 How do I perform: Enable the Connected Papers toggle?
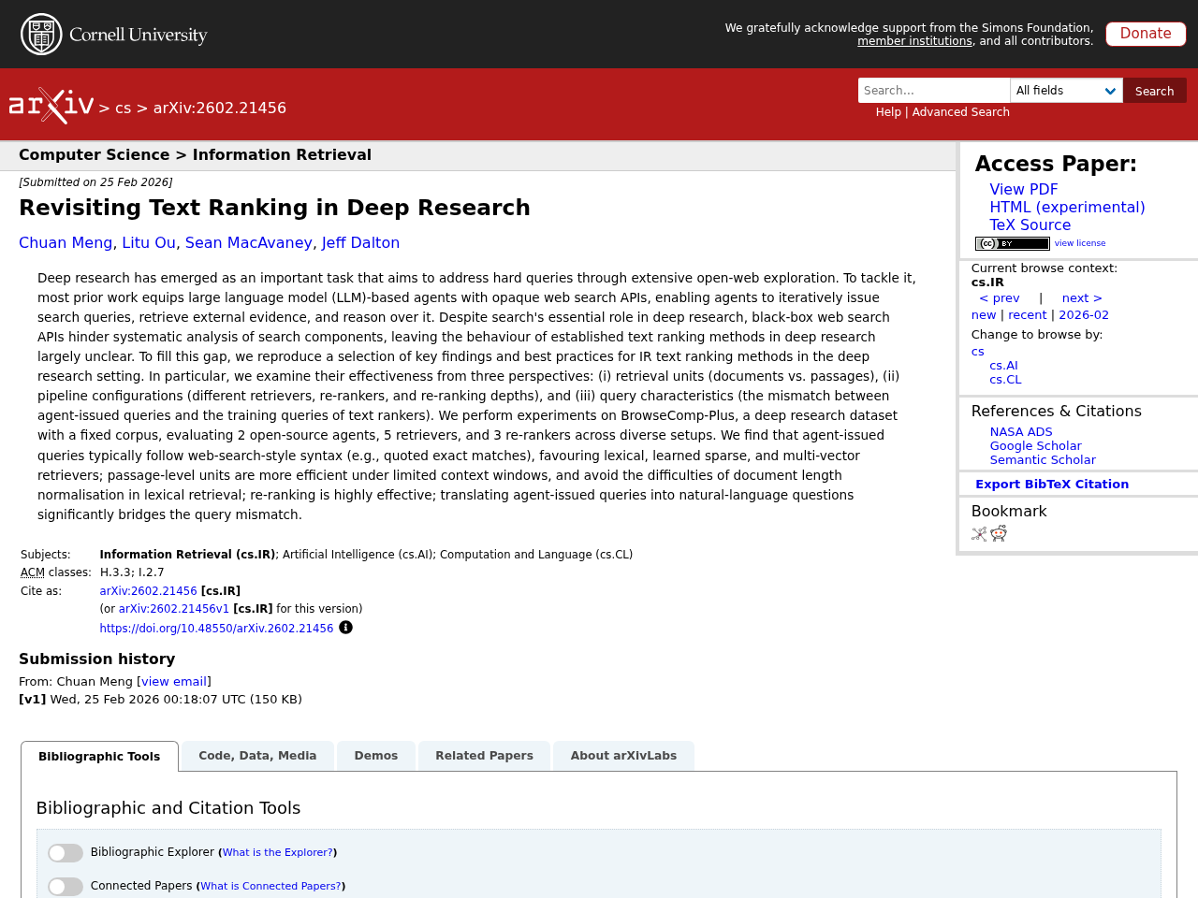(64, 886)
